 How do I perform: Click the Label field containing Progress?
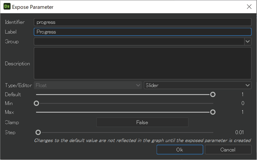click(142, 32)
